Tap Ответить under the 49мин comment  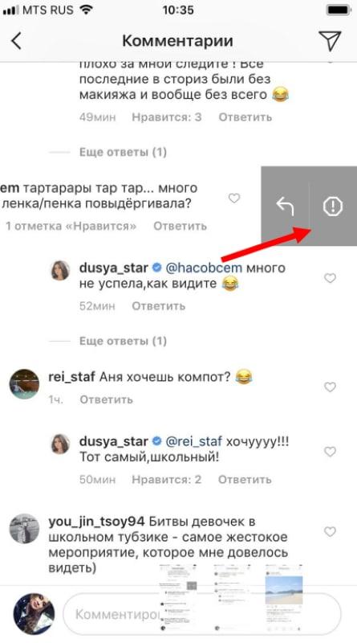click(245, 117)
